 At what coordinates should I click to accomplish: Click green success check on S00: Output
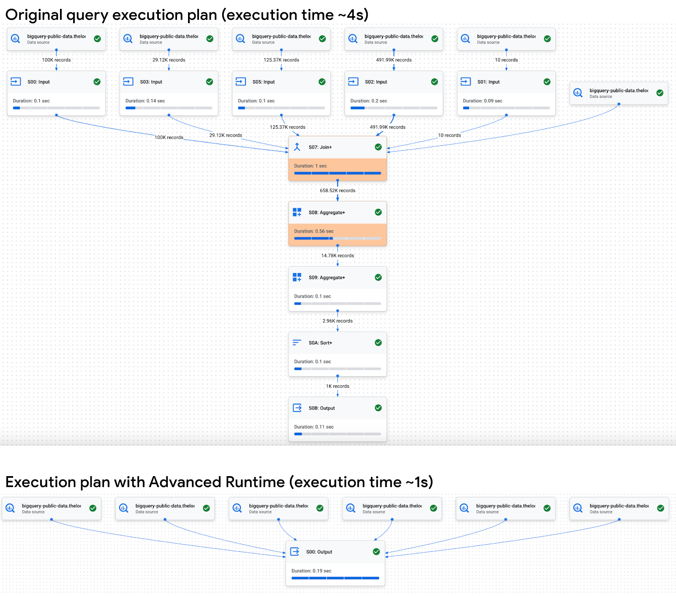(376, 552)
